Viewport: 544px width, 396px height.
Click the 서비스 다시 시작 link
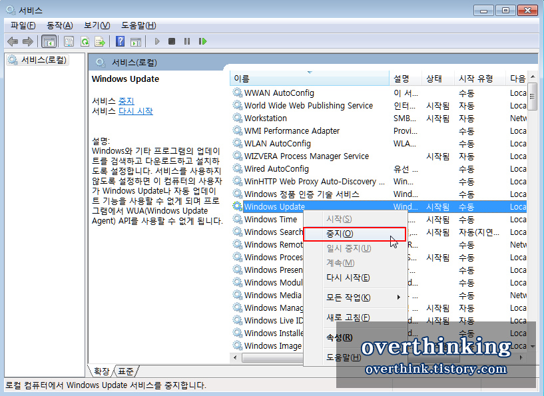(136, 111)
